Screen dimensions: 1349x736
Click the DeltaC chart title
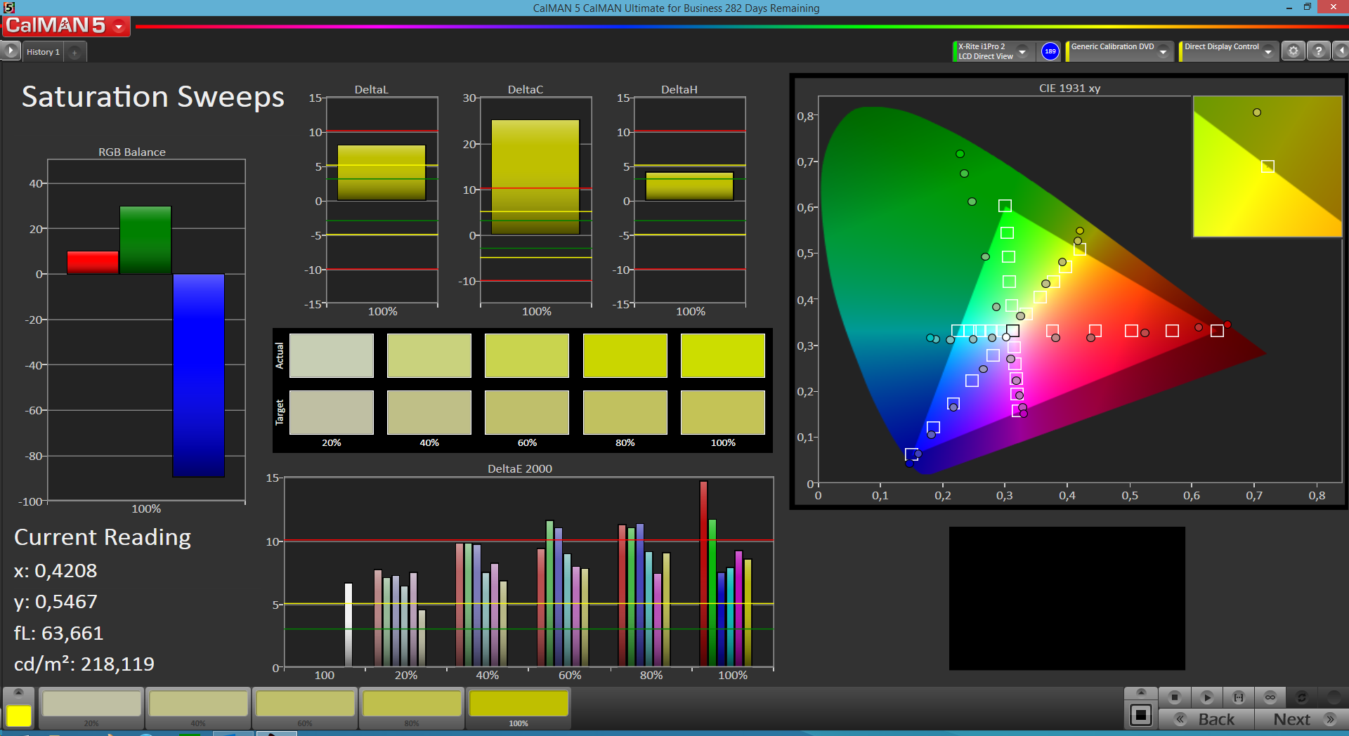(526, 89)
